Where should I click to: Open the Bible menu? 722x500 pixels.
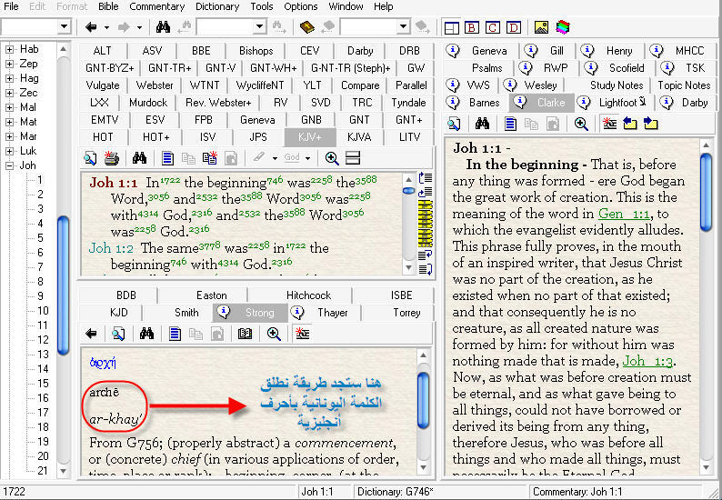tap(108, 6)
